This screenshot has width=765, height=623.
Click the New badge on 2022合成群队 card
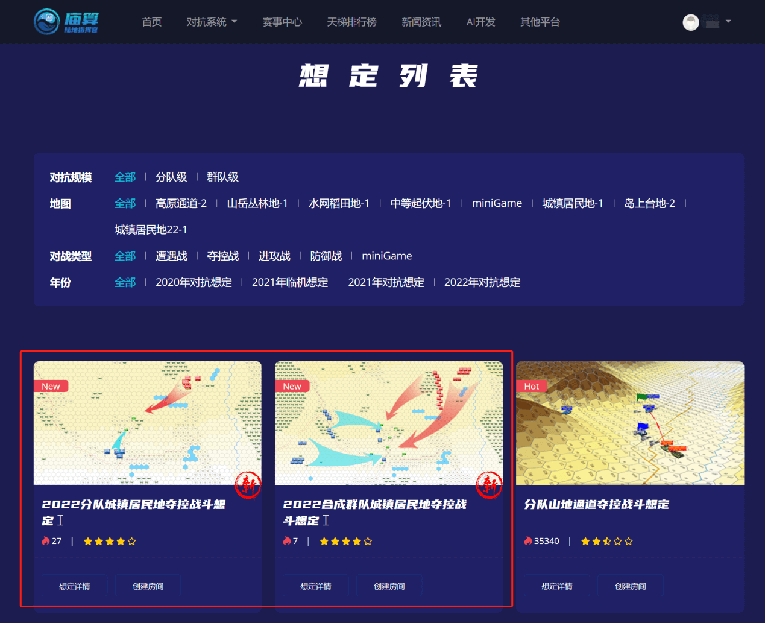click(292, 385)
